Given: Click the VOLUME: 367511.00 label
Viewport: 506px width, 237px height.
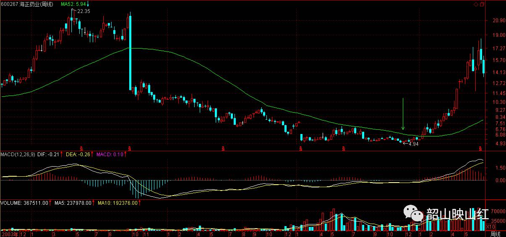Looking at the screenshot, I should point(24,203).
